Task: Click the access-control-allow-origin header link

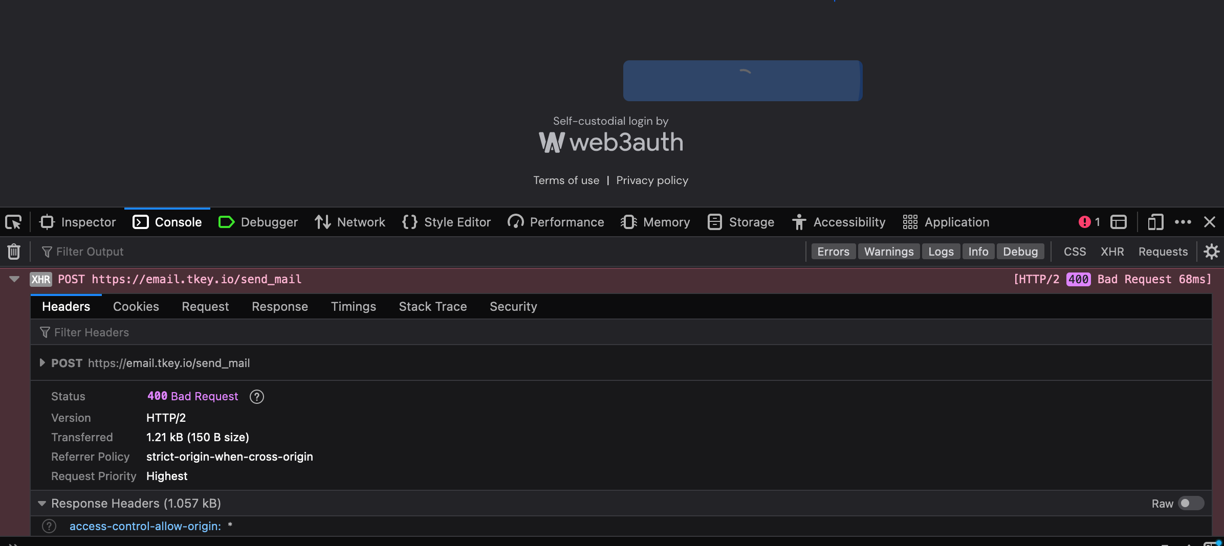Action: click(145, 526)
